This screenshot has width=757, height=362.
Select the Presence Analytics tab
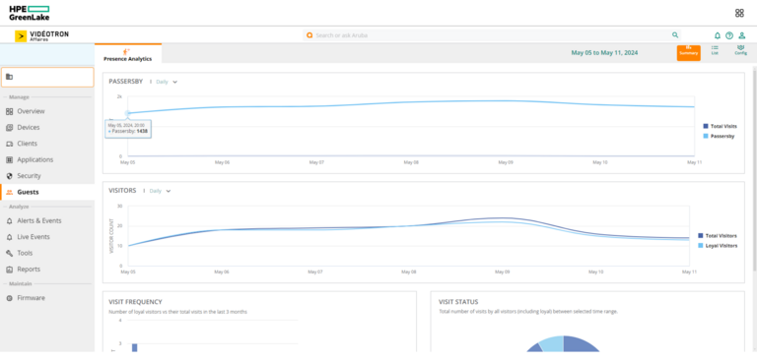click(x=128, y=54)
